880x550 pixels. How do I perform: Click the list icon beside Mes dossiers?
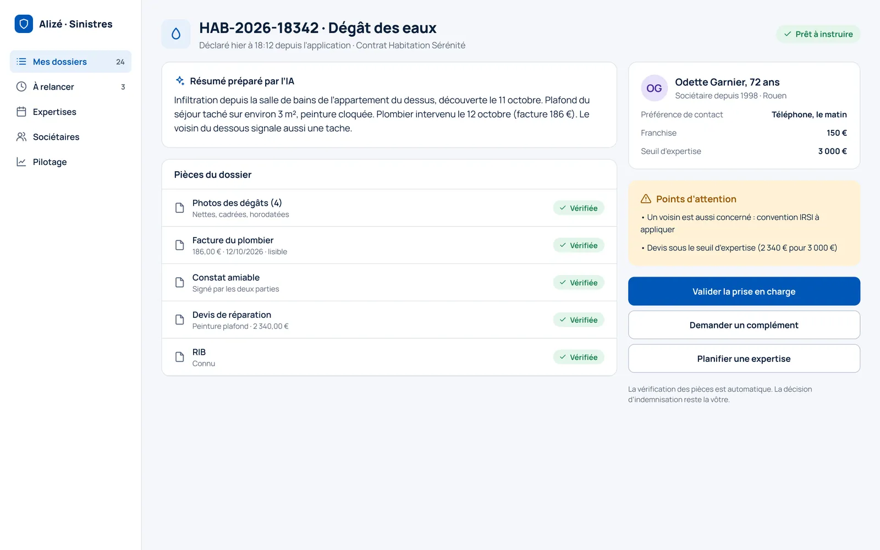21,62
